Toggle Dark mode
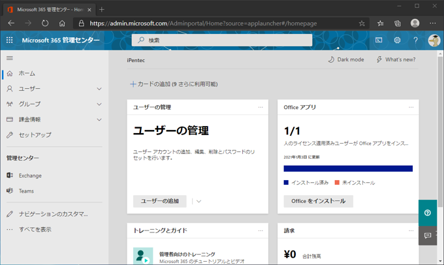The width and height of the screenshot is (444, 265). (x=346, y=59)
